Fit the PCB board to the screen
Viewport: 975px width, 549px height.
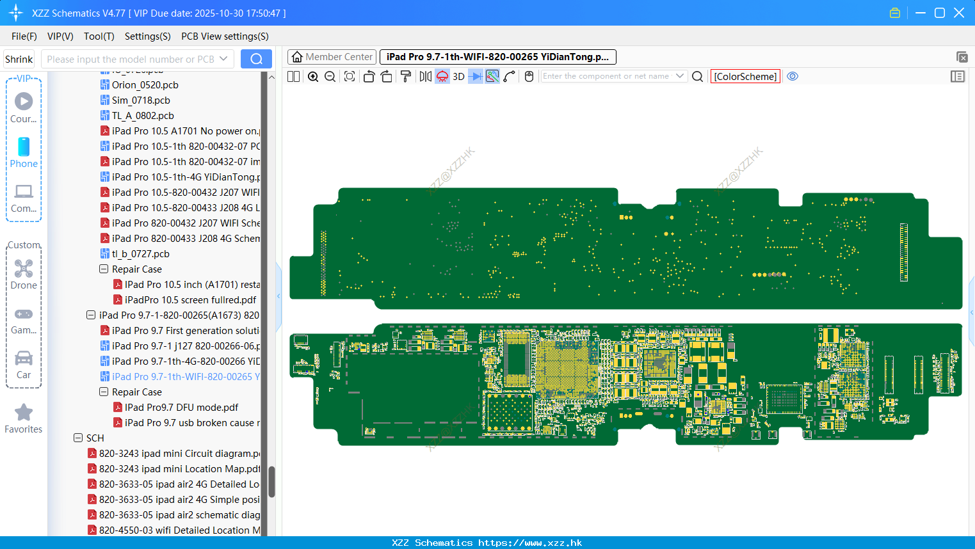click(350, 76)
